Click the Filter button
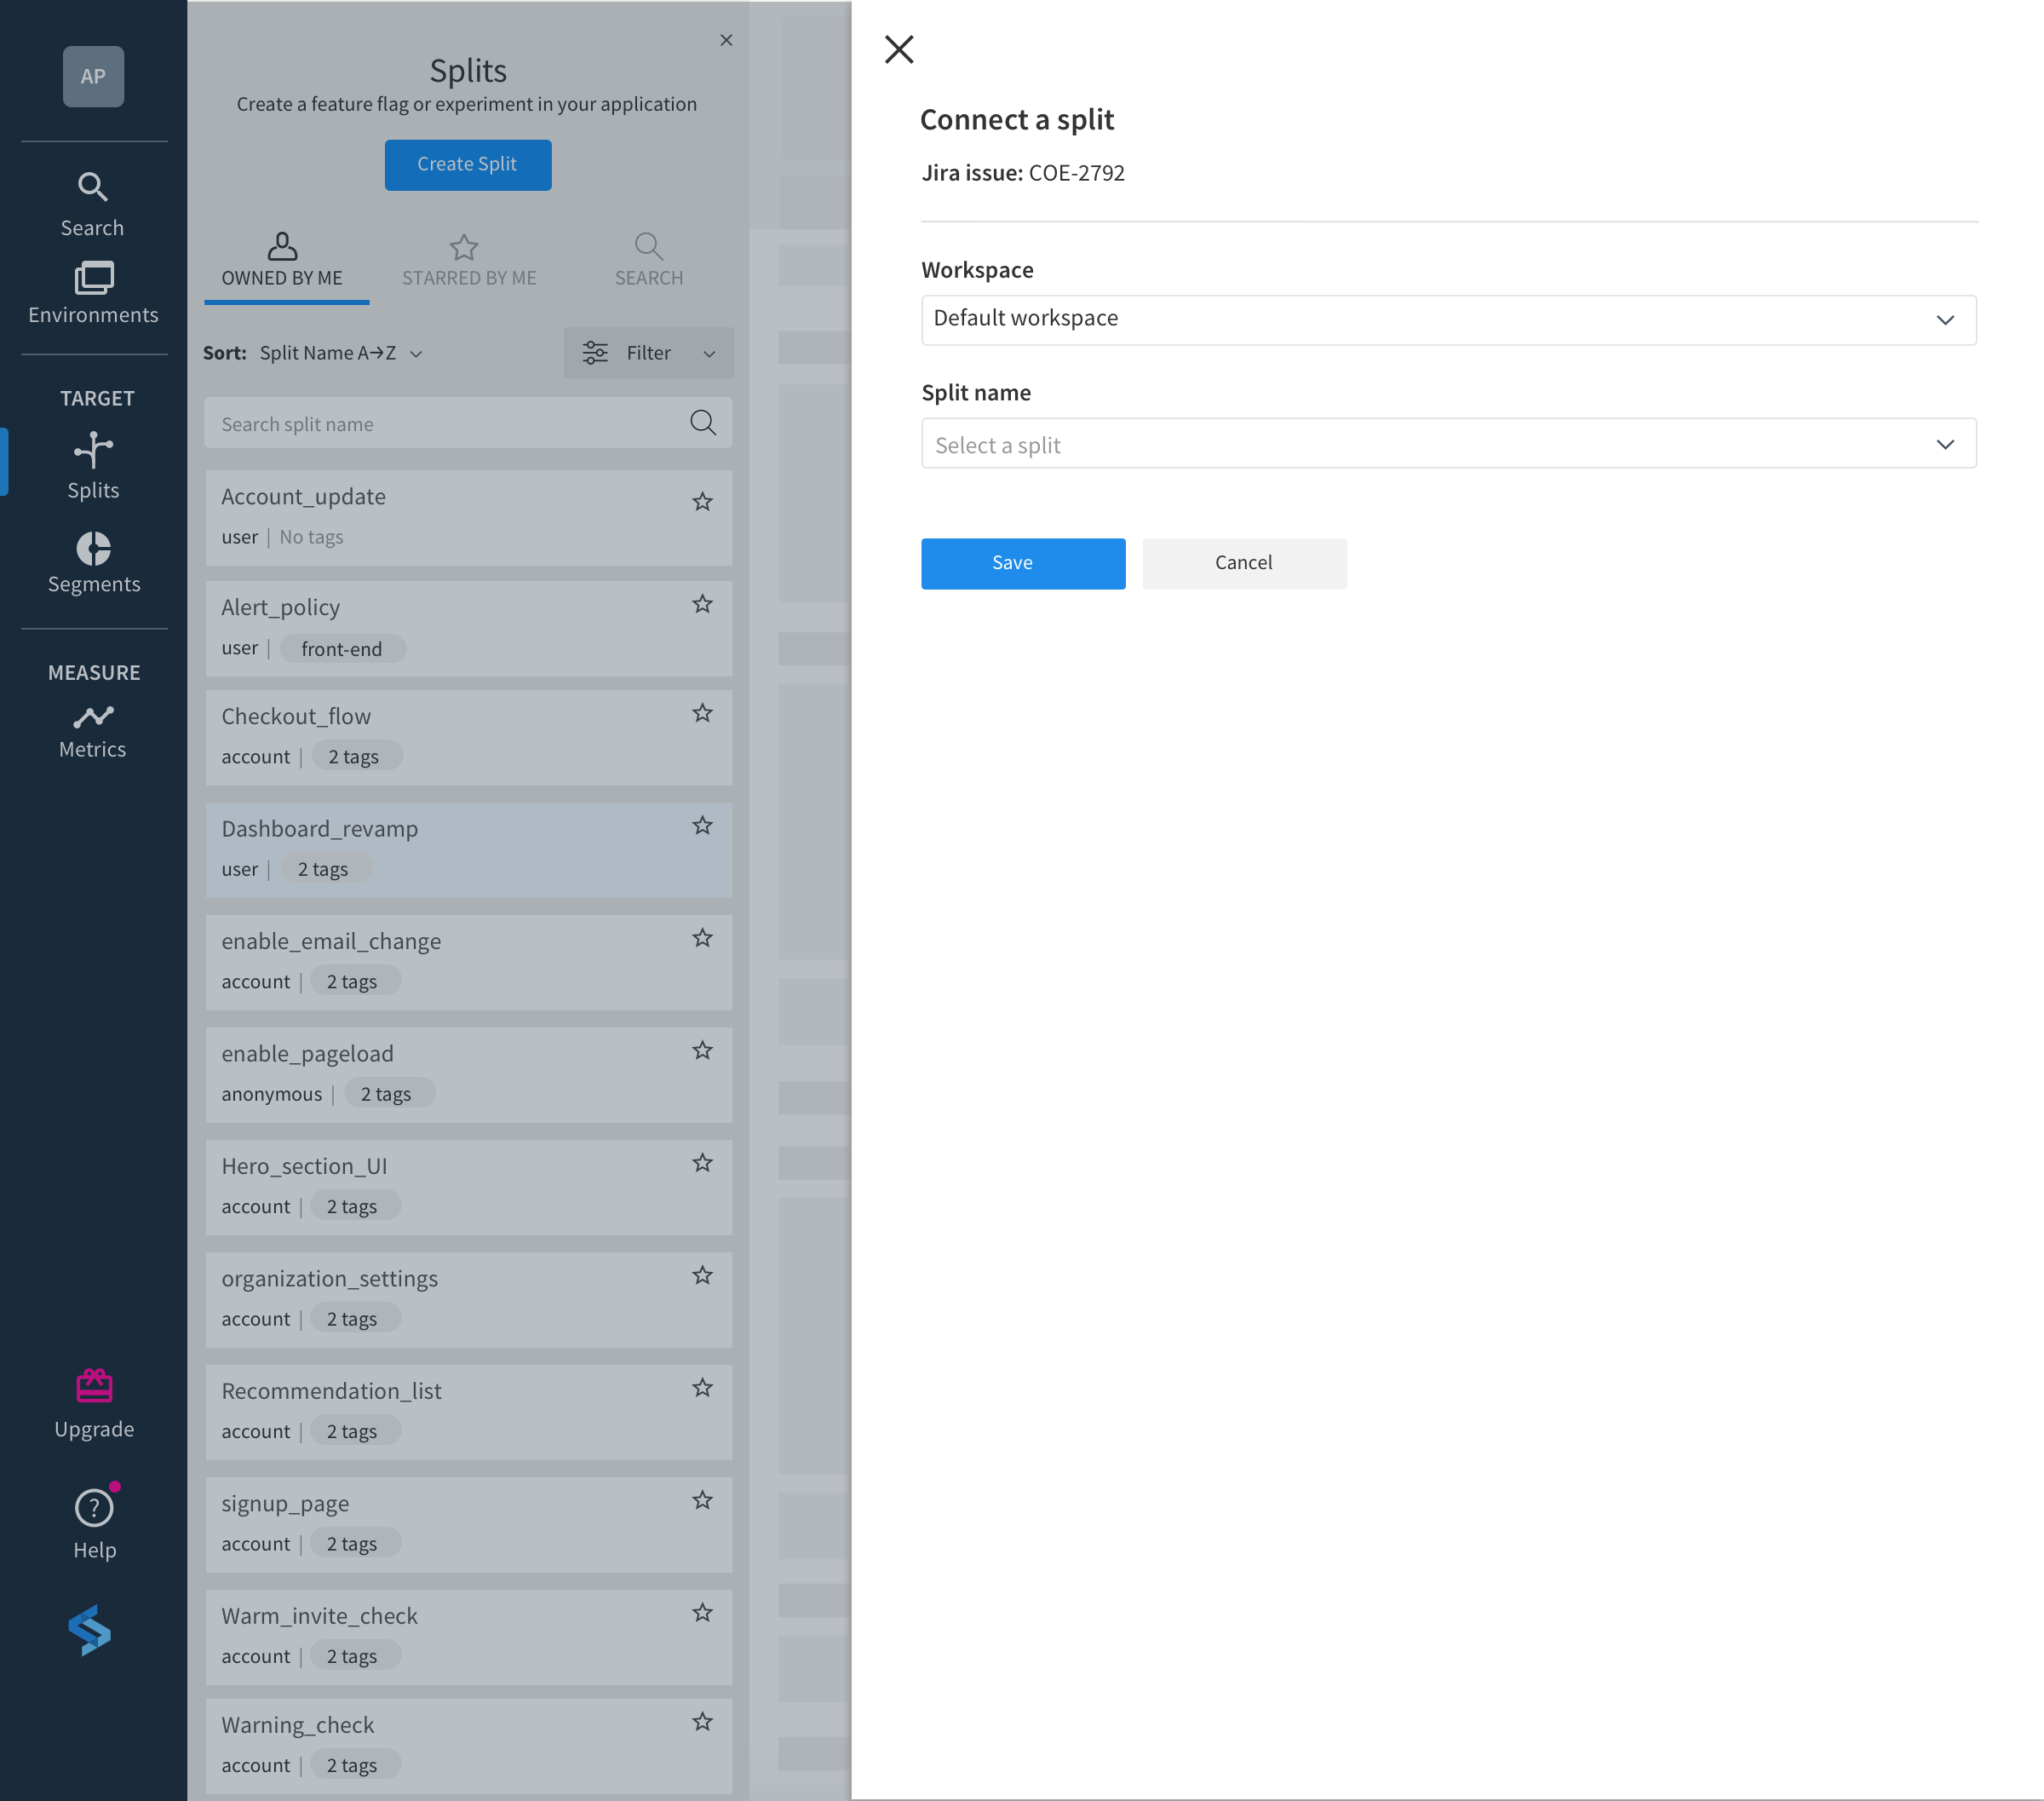This screenshot has height=1801, width=2044. click(646, 353)
